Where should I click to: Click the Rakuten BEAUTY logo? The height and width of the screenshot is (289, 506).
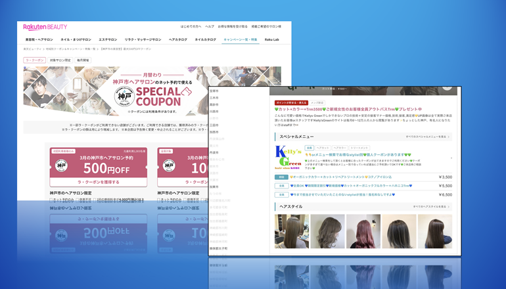(x=45, y=27)
